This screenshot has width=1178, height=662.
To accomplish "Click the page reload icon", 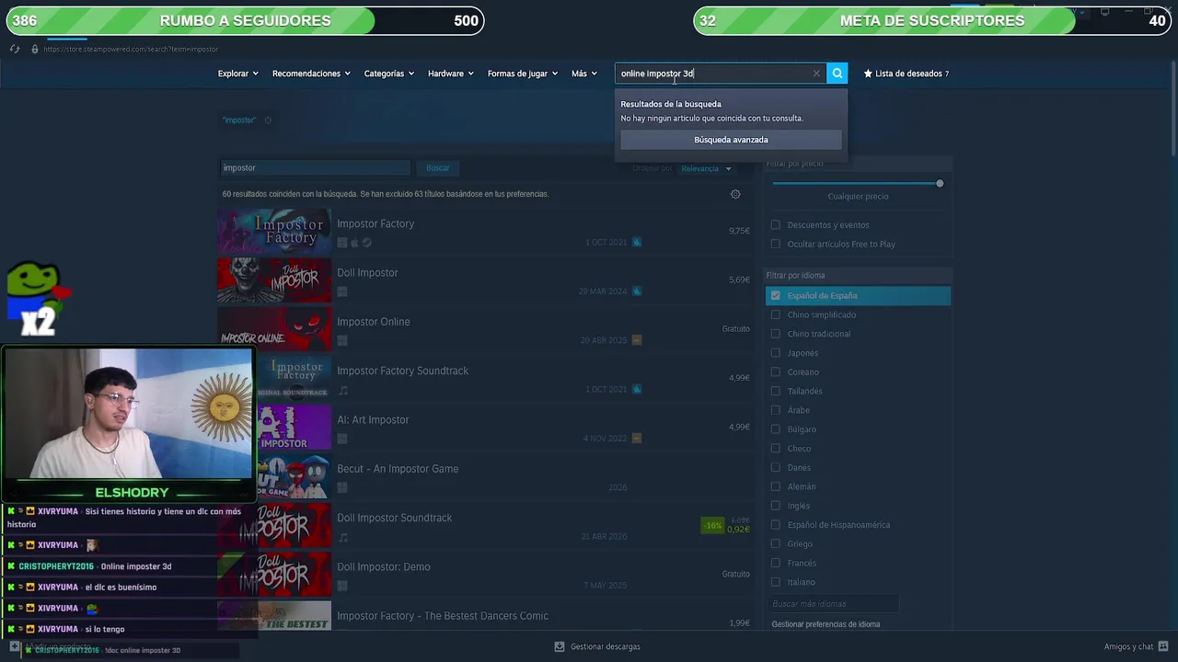I will coord(15,49).
